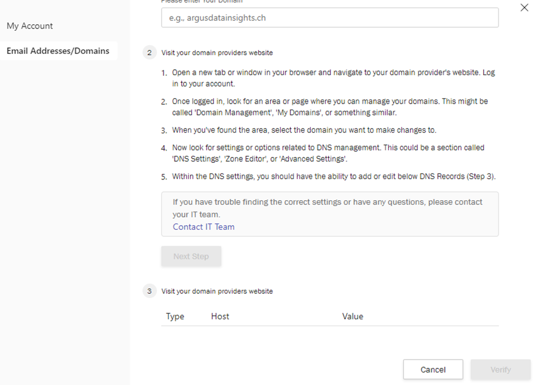Focus the domain name input field
The image size is (537, 385).
(329, 18)
